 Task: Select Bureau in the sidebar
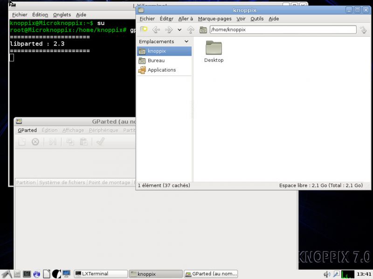pyautogui.click(x=156, y=60)
